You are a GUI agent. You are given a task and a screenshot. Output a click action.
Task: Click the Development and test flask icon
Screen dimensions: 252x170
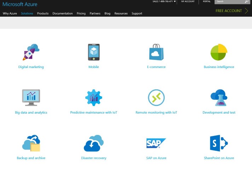coord(219,98)
